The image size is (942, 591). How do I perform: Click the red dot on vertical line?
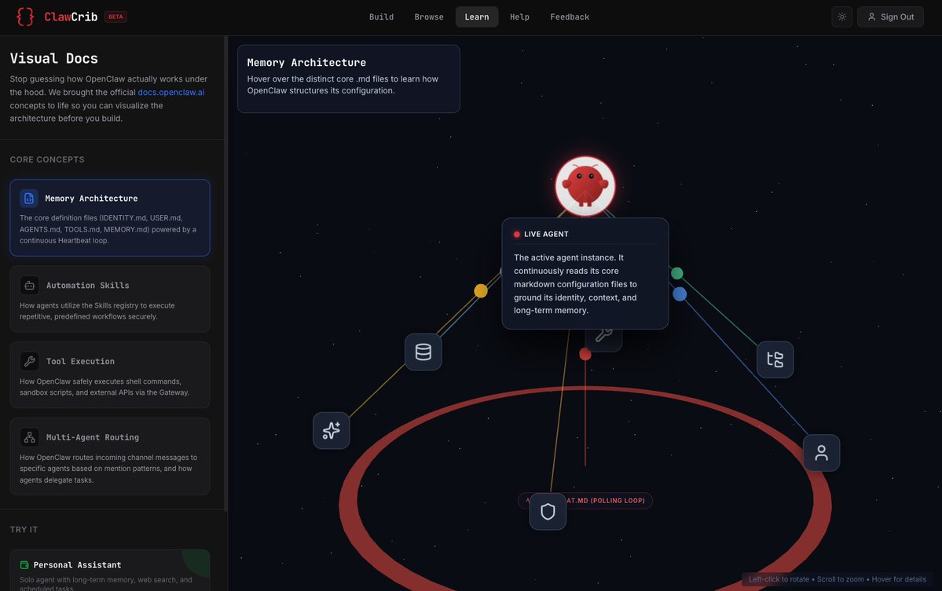point(585,355)
